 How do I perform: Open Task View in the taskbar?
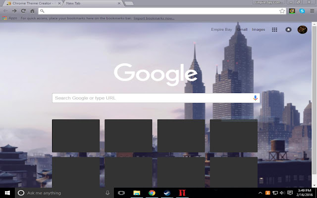(121, 193)
